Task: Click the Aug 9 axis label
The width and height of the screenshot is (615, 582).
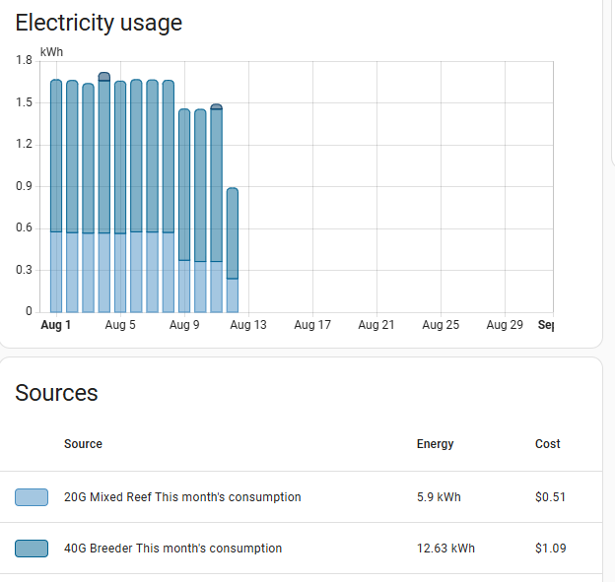Action: click(184, 325)
